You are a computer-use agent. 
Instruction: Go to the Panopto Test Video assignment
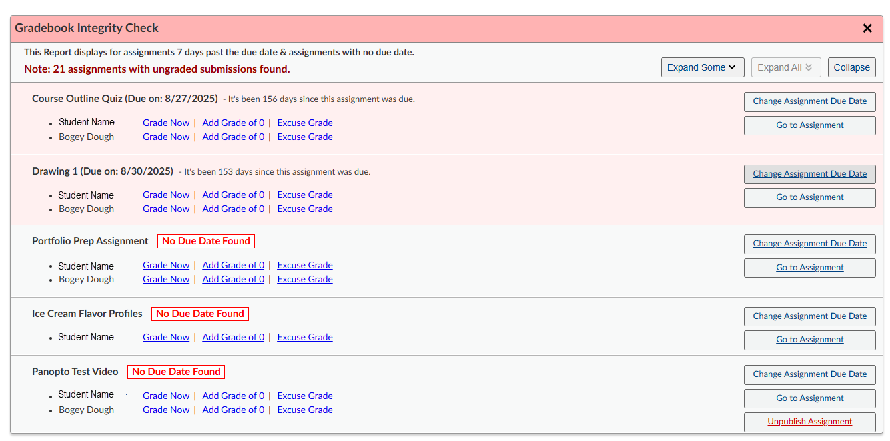click(x=809, y=398)
